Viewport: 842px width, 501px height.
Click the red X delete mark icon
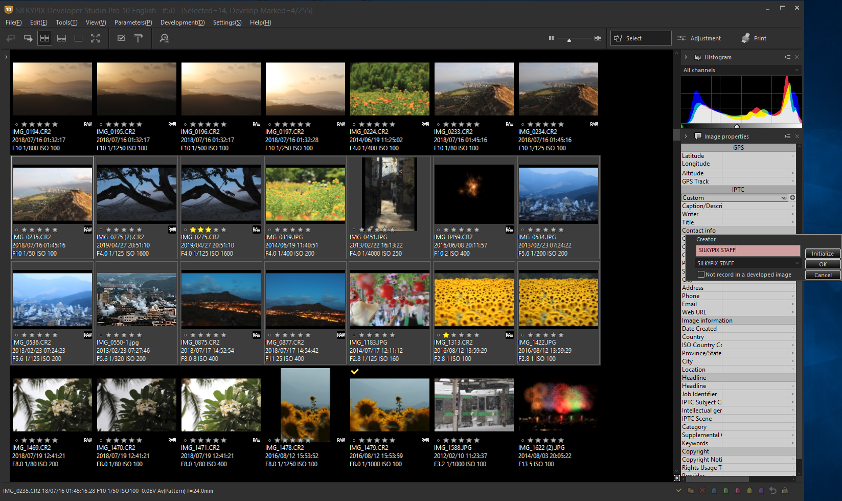tap(702, 491)
